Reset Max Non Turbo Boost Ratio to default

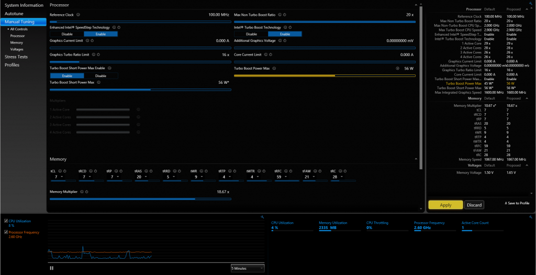click(284, 15)
